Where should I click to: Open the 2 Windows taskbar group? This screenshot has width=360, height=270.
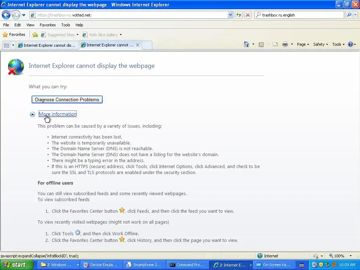[59, 265]
